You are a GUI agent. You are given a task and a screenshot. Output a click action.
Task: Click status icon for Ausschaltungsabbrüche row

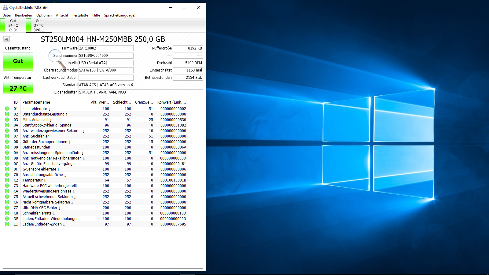click(7, 174)
